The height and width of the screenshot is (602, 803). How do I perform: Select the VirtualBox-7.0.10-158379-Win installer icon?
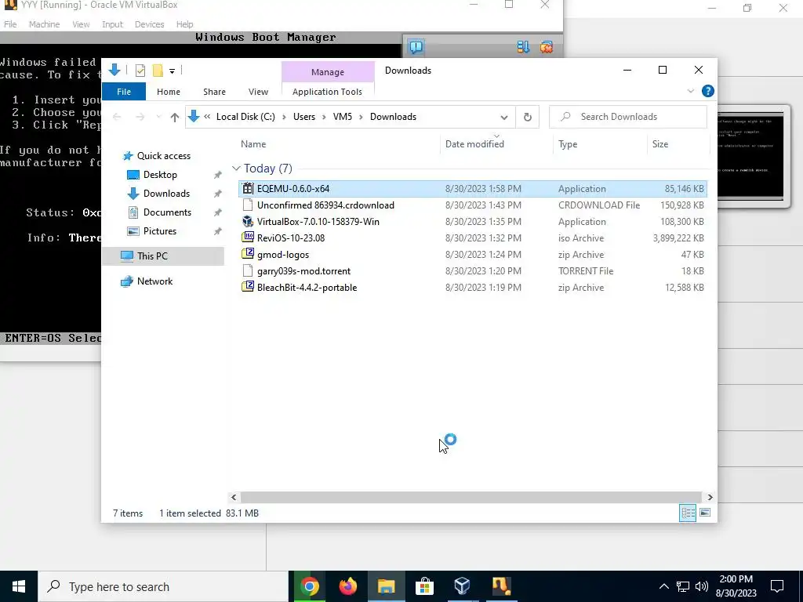point(248,221)
